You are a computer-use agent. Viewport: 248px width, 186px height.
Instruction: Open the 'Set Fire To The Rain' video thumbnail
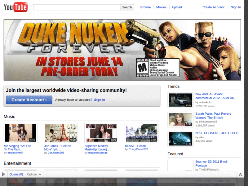20,133
